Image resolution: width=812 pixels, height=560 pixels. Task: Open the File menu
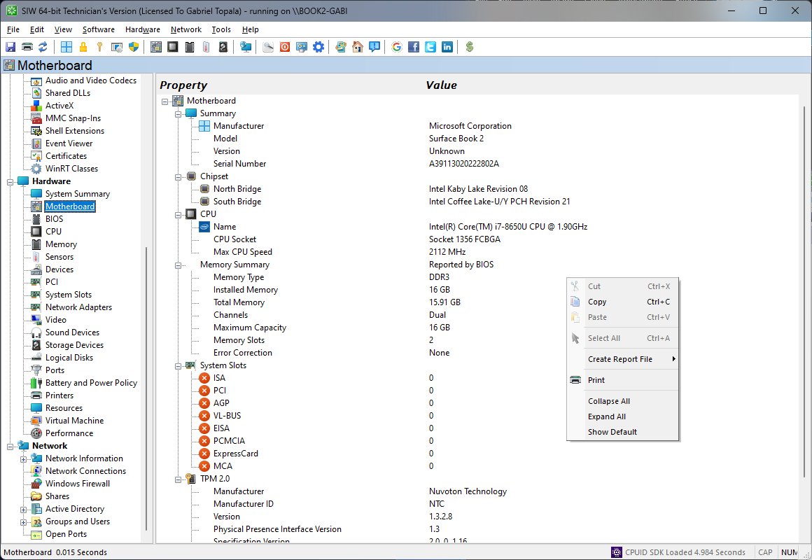point(13,29)
